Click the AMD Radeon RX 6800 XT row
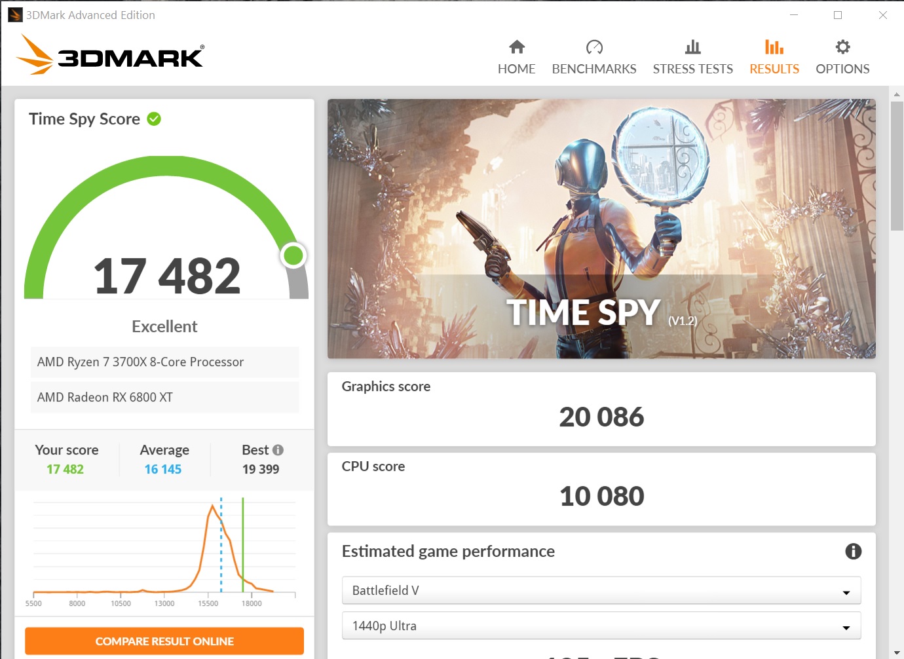The height and width of the screenshot is (659, 904). (164, 398)
